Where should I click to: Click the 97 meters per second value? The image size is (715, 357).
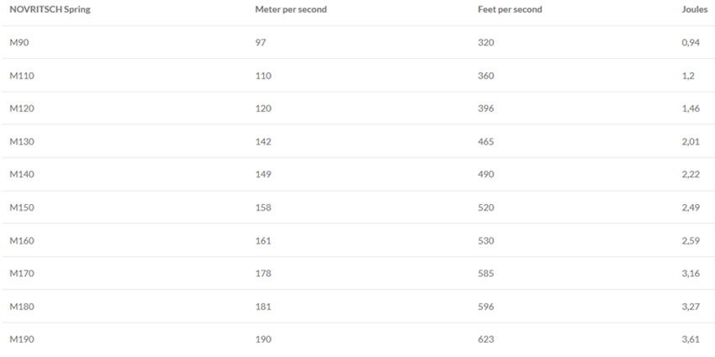(x=261, y=42)
